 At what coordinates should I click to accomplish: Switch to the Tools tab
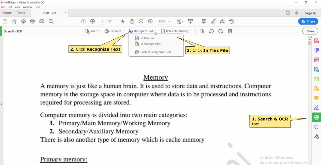(21, 13)
